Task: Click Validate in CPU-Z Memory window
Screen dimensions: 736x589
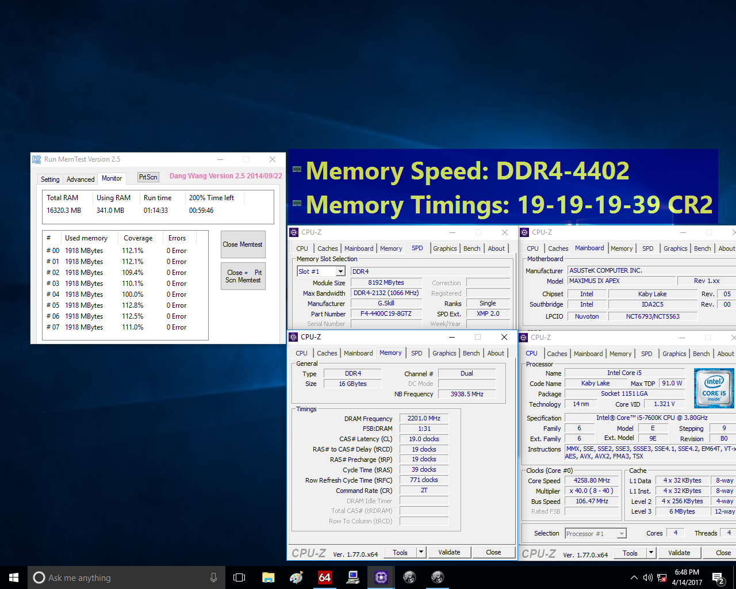Action: click(449, 552)
